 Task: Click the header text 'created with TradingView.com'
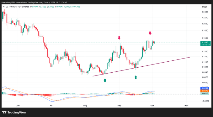click(x=29, y=3)
